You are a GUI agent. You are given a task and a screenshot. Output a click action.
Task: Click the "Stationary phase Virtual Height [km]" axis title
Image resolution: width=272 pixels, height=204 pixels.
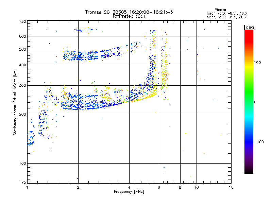click(x=15, y=102)
